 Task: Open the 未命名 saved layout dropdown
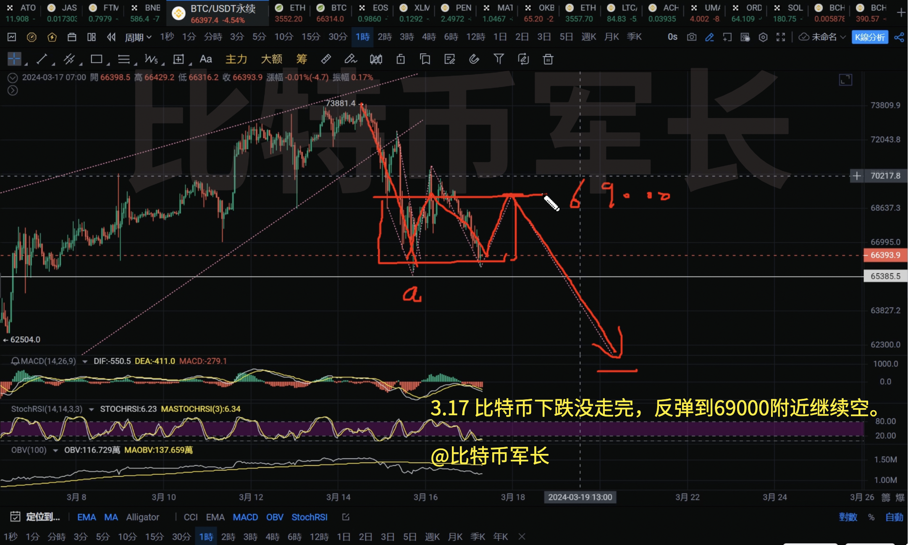[x=822, y=37]
